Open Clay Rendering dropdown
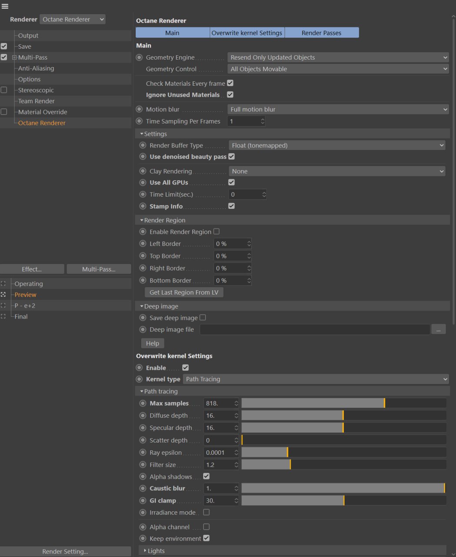 pos(337,171)
